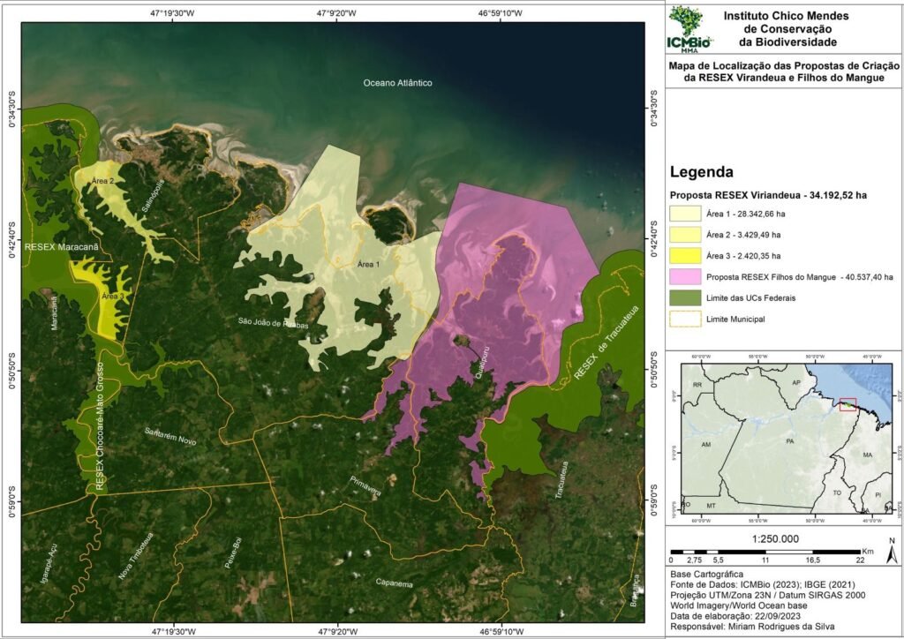Screen dimensions: 904x639
Task: Pick the green UCs Federais legend swatch
Action: (685, 298)
